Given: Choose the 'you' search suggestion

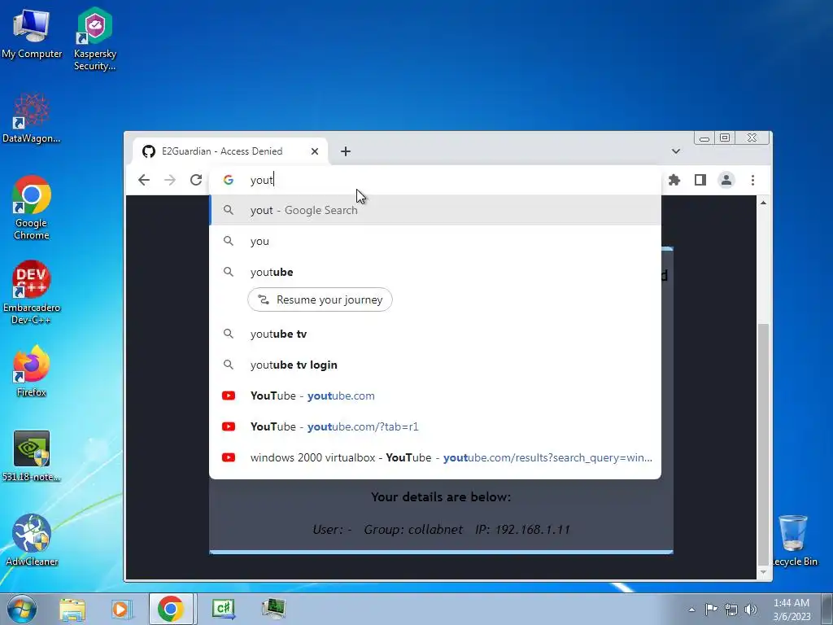Looking at the screenshot, I should [x=435, y=241].
